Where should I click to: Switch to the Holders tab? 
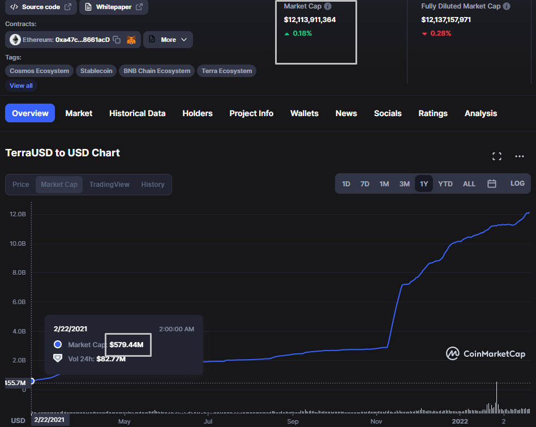point(198,113)
